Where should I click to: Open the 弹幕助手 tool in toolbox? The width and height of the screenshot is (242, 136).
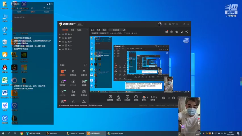(63, 73)
